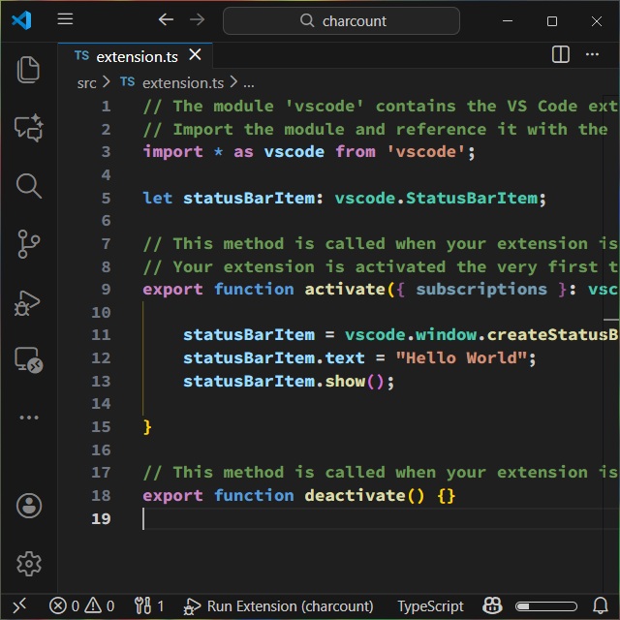Change the TypeScript language mode

tap(430, 606)
